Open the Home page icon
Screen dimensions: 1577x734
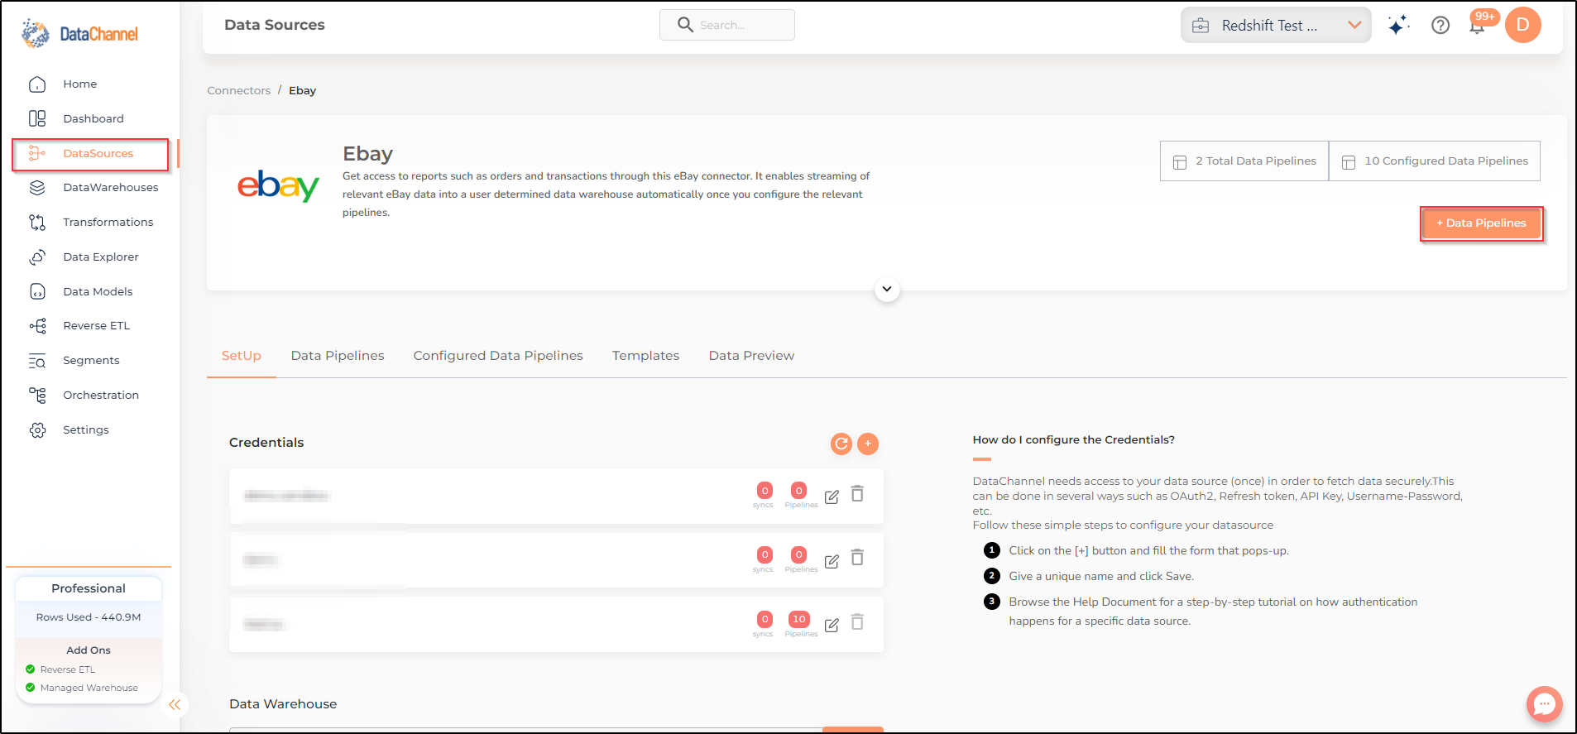(37, 84)
